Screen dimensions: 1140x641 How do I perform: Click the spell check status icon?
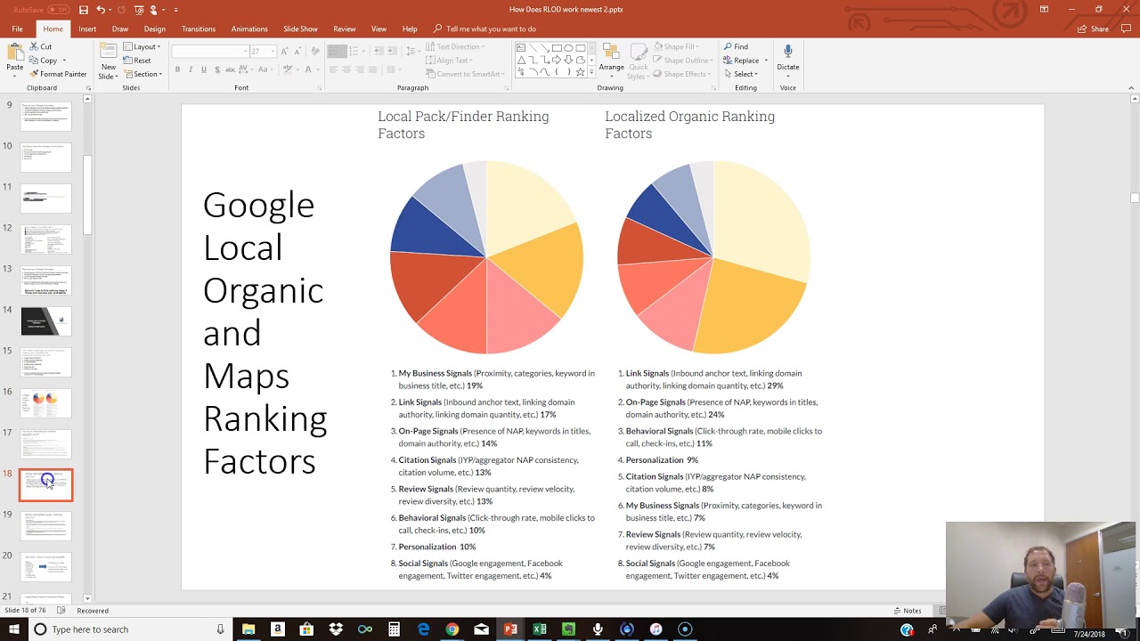click(x=61, y=611)
